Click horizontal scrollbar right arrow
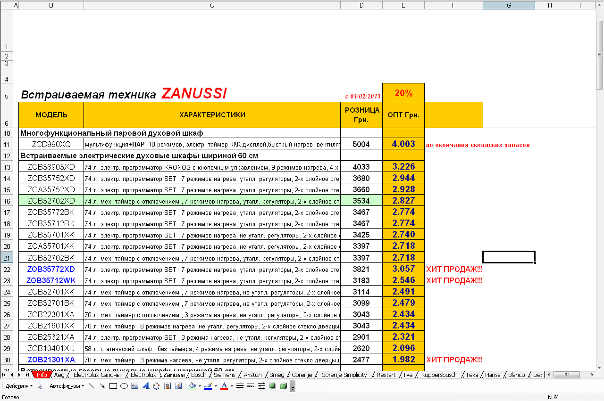This screenshot has width=604, height=401. tap(592, 375)
